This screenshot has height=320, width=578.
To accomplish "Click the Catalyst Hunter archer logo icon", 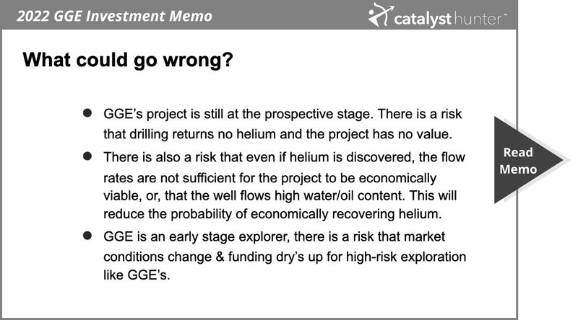I will (380, 15).
